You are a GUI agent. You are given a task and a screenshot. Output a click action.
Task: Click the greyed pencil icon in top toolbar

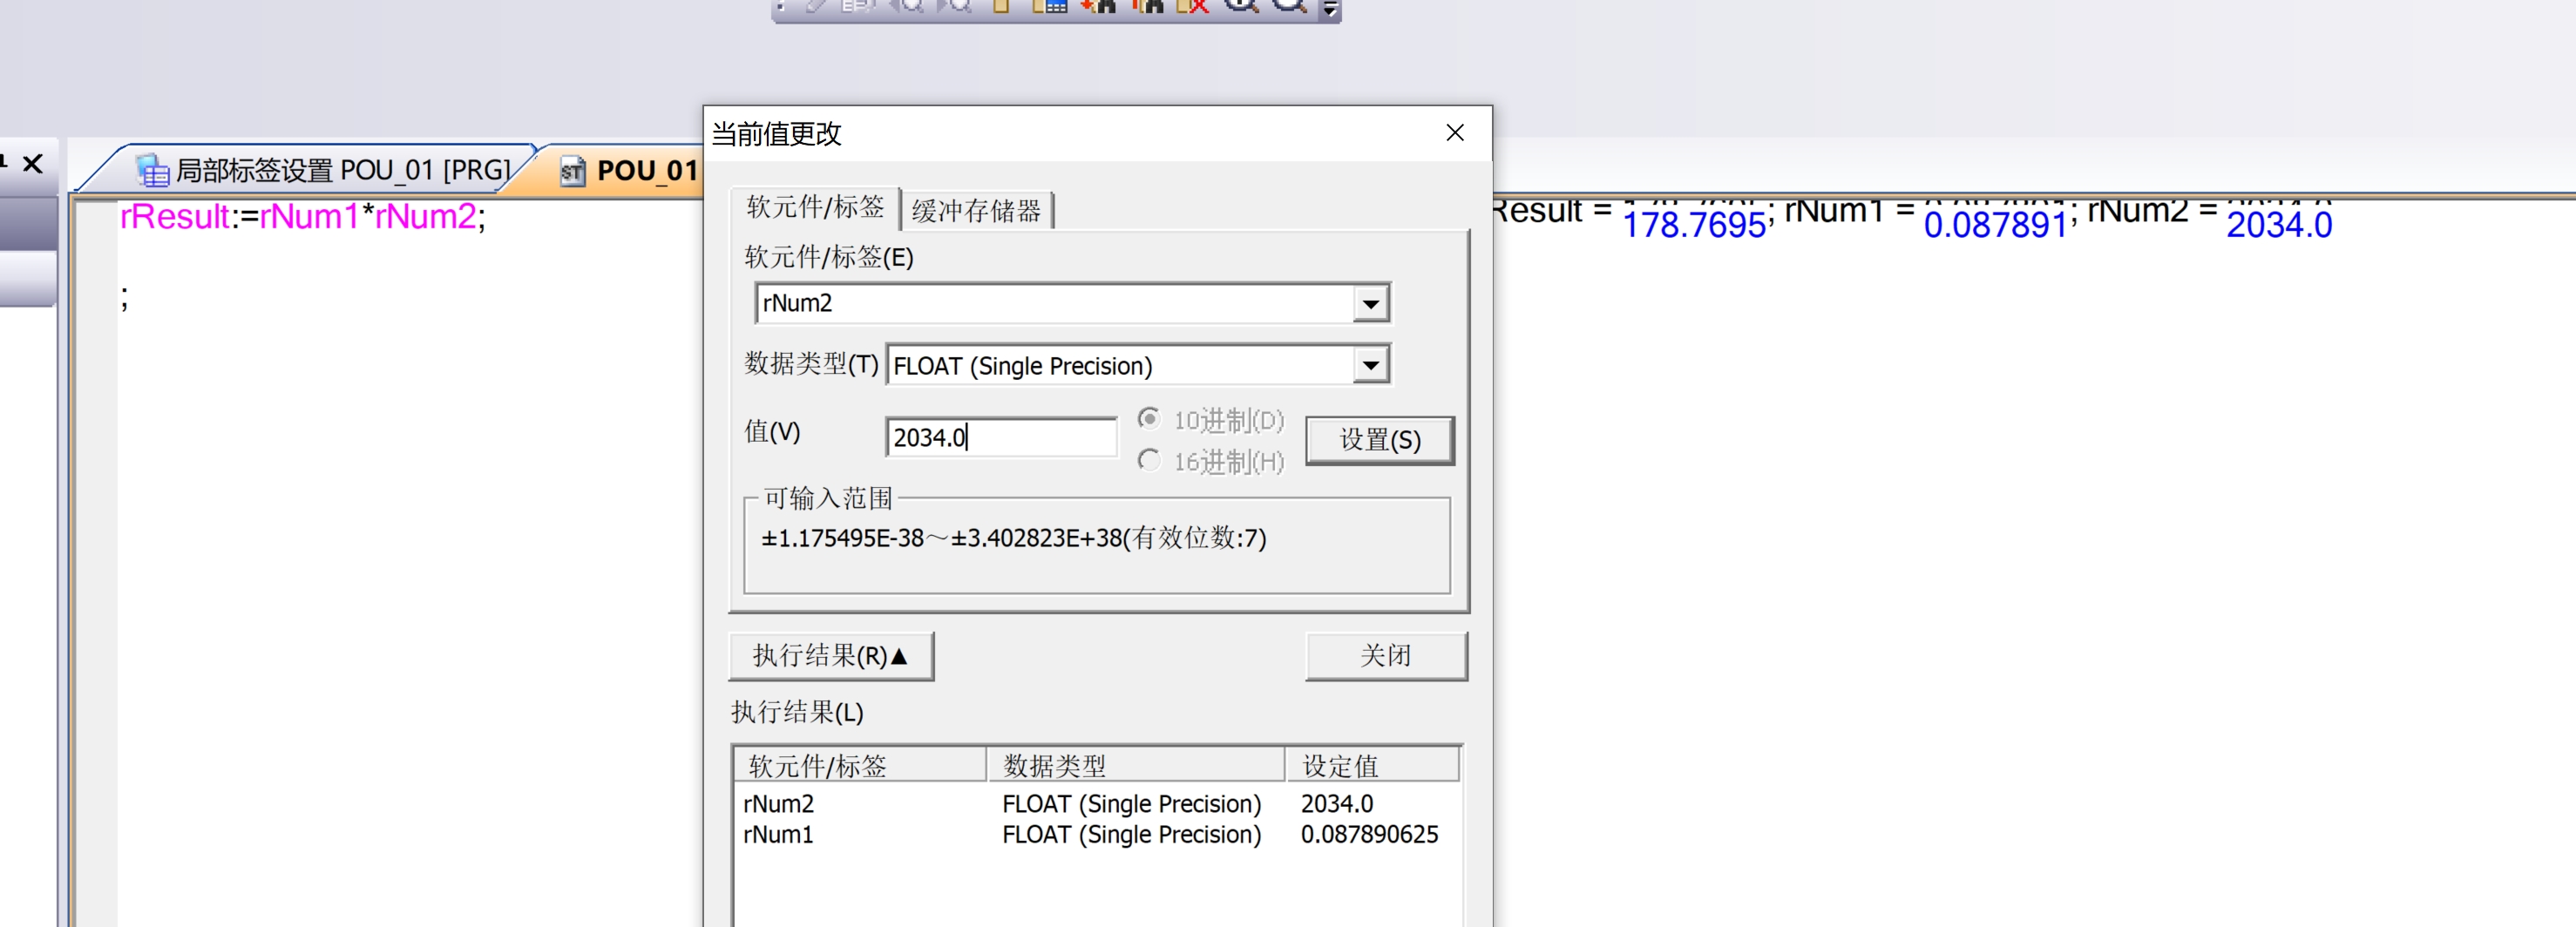pyautogui.click(x=816, y=6)
